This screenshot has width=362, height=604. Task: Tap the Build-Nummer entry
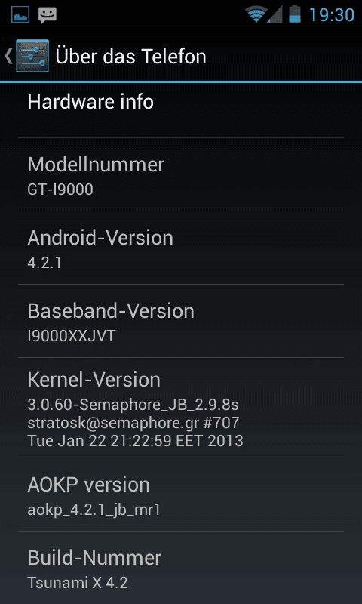181,568
